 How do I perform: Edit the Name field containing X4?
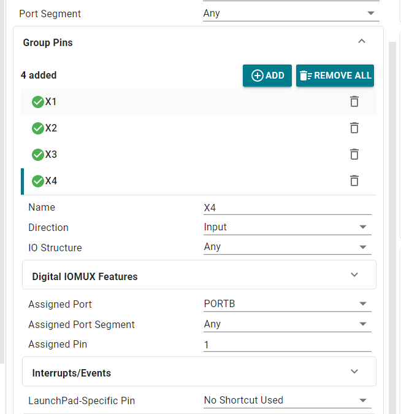[x=288, y=208]
